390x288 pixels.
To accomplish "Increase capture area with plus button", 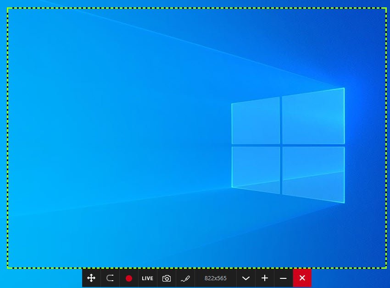I will click(265, 278).
